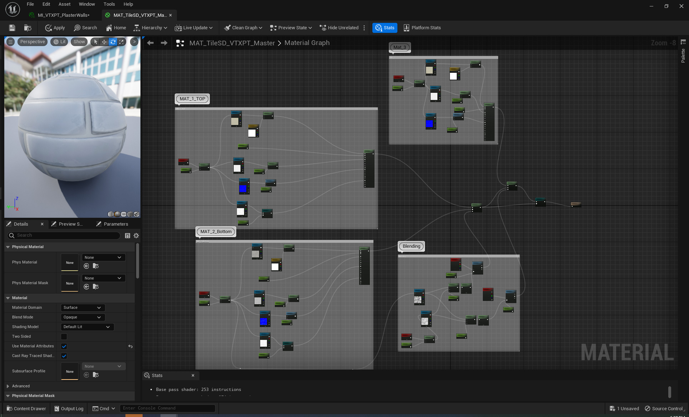Open Palette side panel
Image resolution: width=689 pixels, height=417 pixels.
[683, 52]
